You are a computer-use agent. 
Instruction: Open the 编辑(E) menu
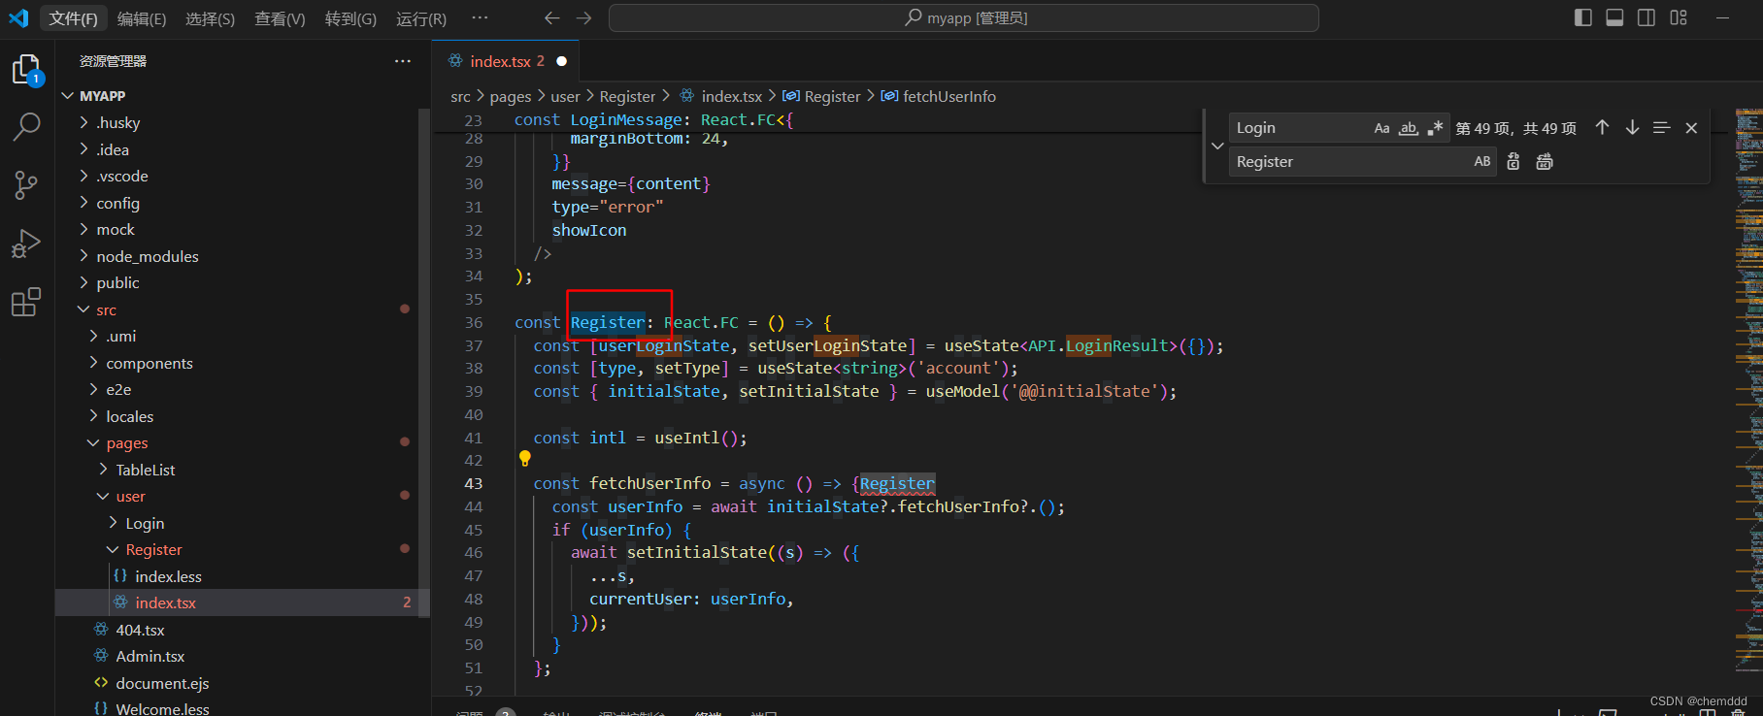click(142, 18)
